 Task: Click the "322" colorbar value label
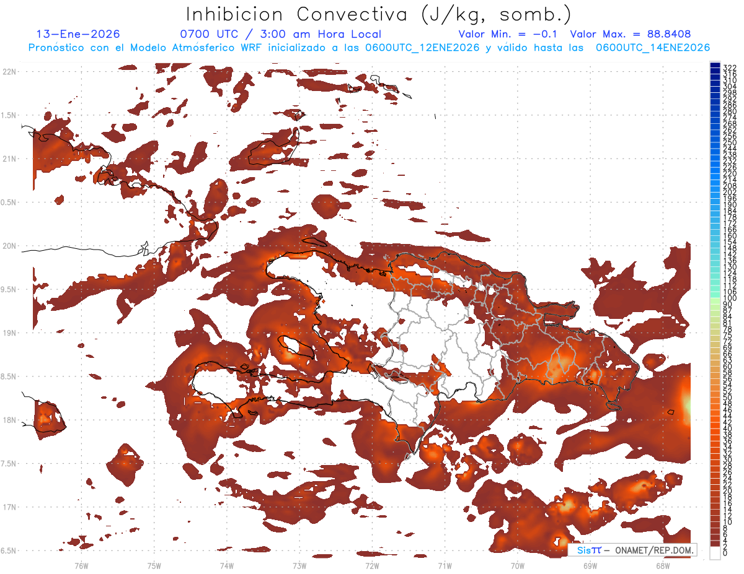(x=730, y=67)
